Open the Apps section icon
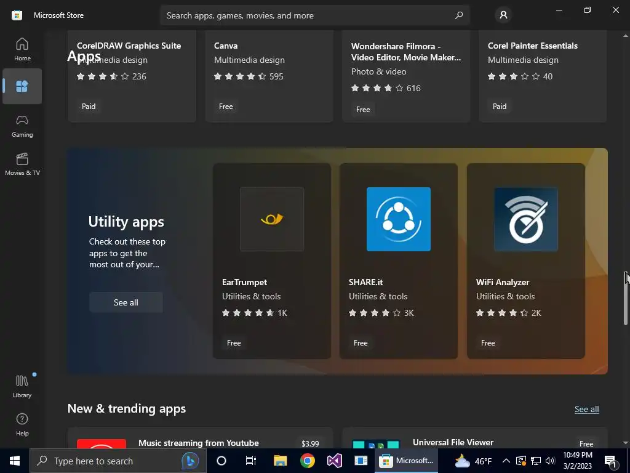Viewport: 630px width, 473px height. pos(22,86)
